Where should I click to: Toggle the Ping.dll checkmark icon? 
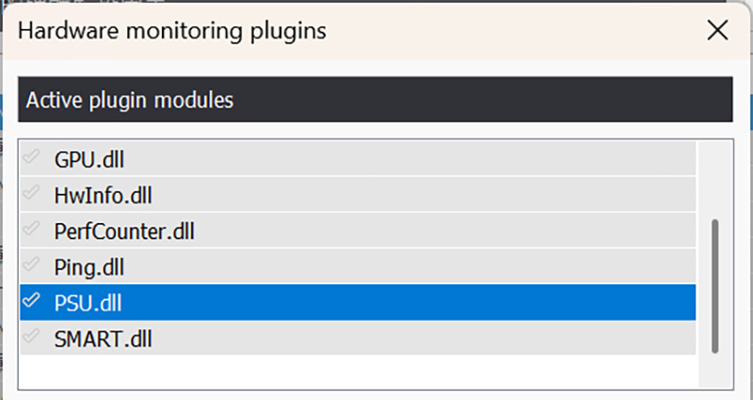coord(31,264)
